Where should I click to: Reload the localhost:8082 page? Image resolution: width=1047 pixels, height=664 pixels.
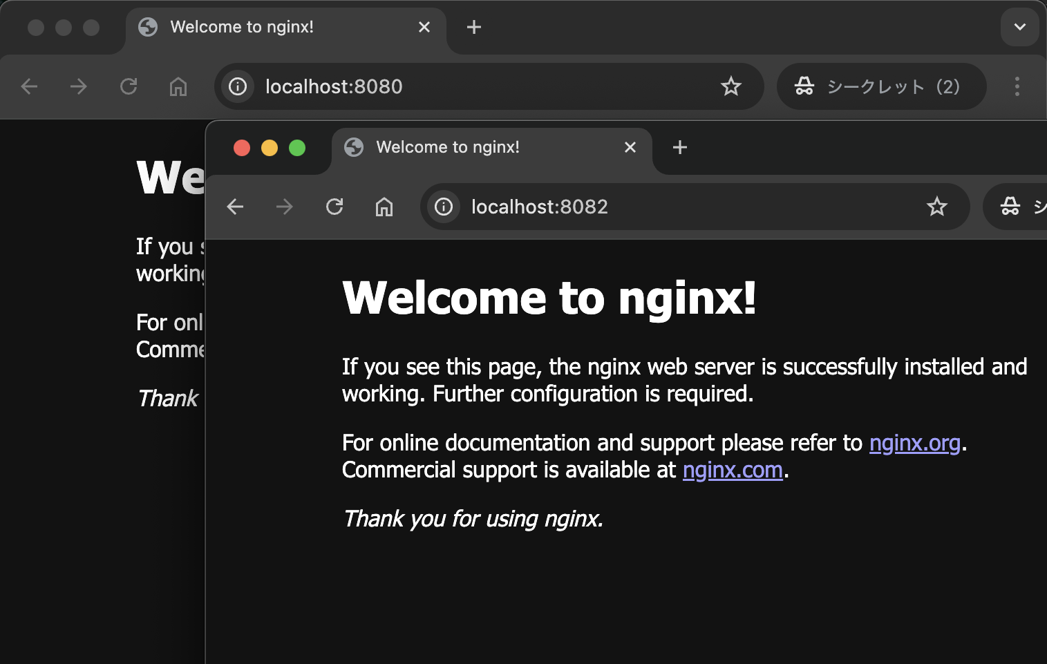coord(334,207)
